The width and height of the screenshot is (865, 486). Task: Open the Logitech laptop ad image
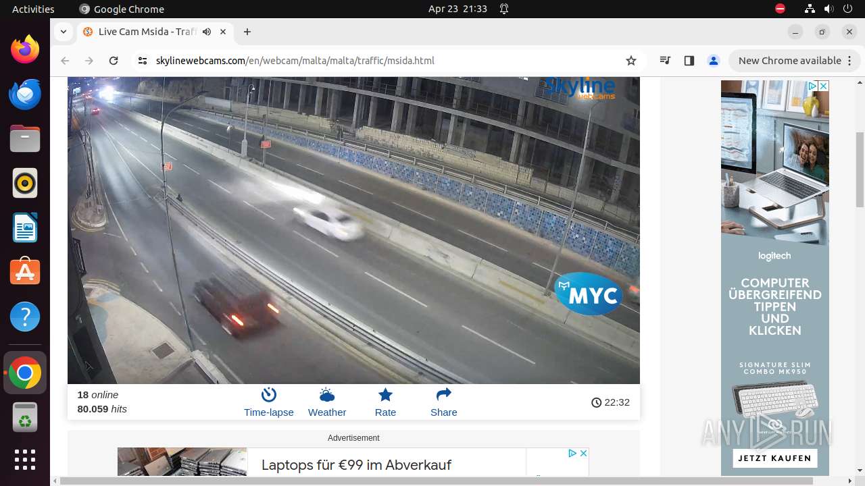pos(774,162)
